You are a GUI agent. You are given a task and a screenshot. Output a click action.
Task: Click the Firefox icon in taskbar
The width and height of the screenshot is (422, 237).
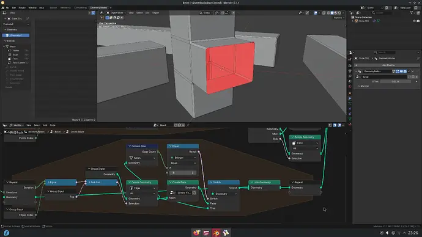pos(196,233)
